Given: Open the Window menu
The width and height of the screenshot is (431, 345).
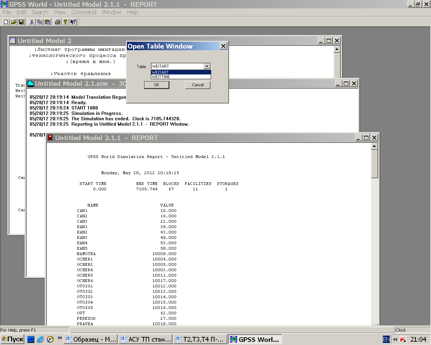Looking at the screenshot, I should click(x=111, y=12).
